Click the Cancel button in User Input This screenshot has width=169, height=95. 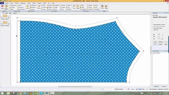coord(160,44)
